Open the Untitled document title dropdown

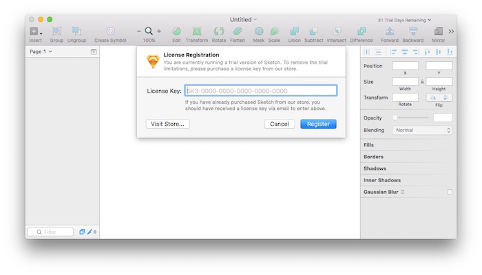[243, 20]
